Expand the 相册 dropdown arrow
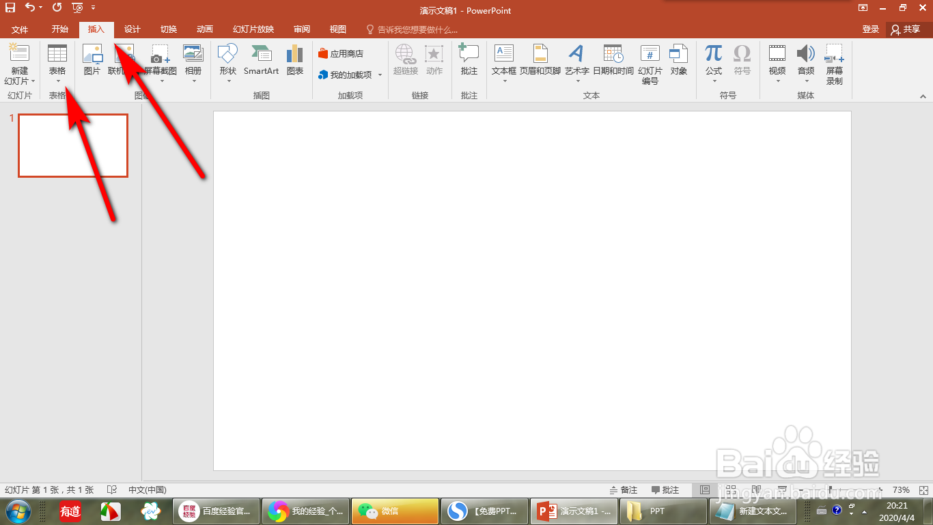Image resolution: width=933 pixels, height=525 pixels. tap(193, 81)
